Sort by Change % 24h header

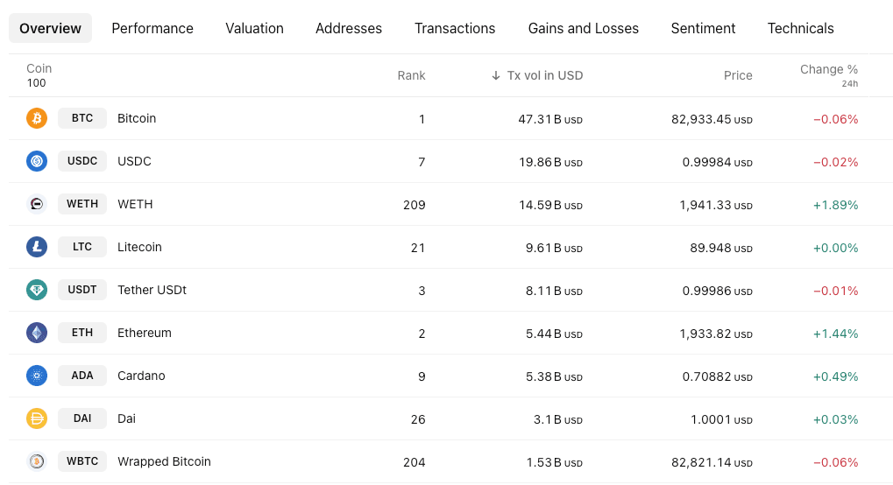coord(828,70)
